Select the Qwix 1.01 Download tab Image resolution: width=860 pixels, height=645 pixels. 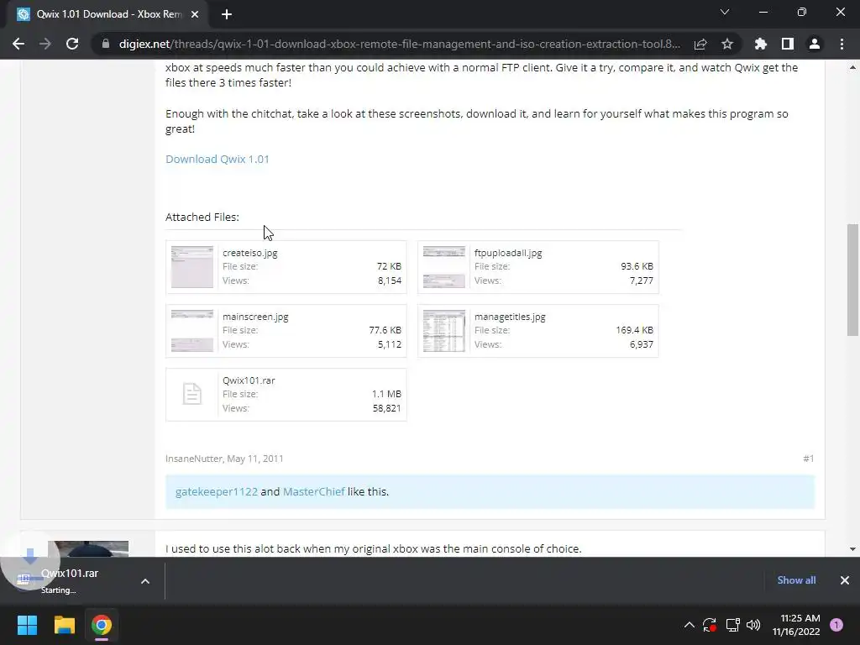pyautogui.click(x=107, y=14)
